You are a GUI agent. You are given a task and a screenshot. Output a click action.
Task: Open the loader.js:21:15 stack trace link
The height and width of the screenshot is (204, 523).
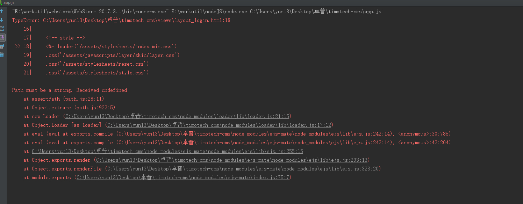tap(178, 116)
